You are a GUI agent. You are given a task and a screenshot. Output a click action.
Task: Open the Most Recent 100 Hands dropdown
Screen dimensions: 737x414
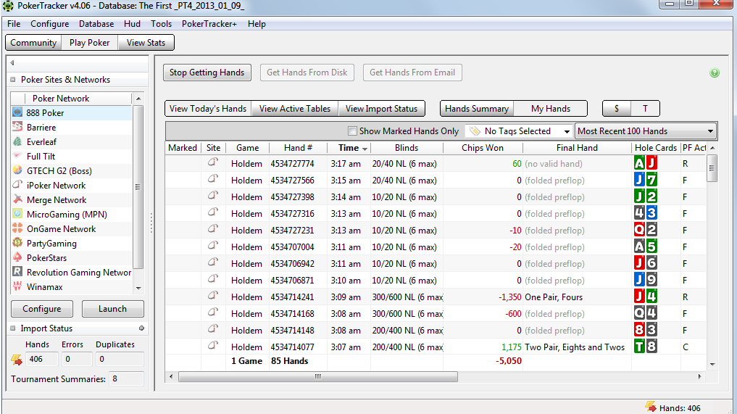click(x=646, y=131)
